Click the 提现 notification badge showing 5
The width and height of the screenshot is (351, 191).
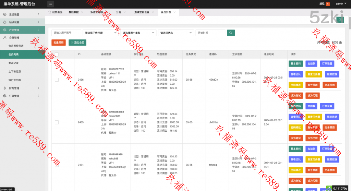coord(327,4)
